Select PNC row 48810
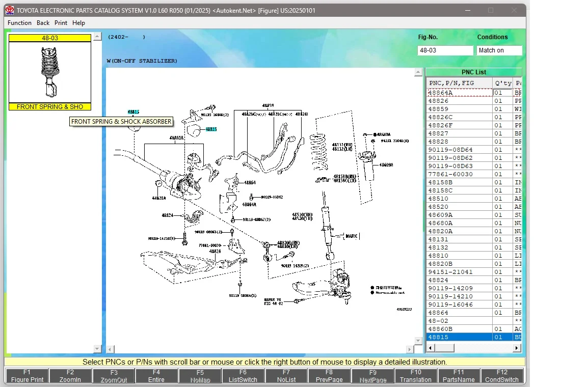The width and height of the screenshot is (587, 387). click(473, 256)
